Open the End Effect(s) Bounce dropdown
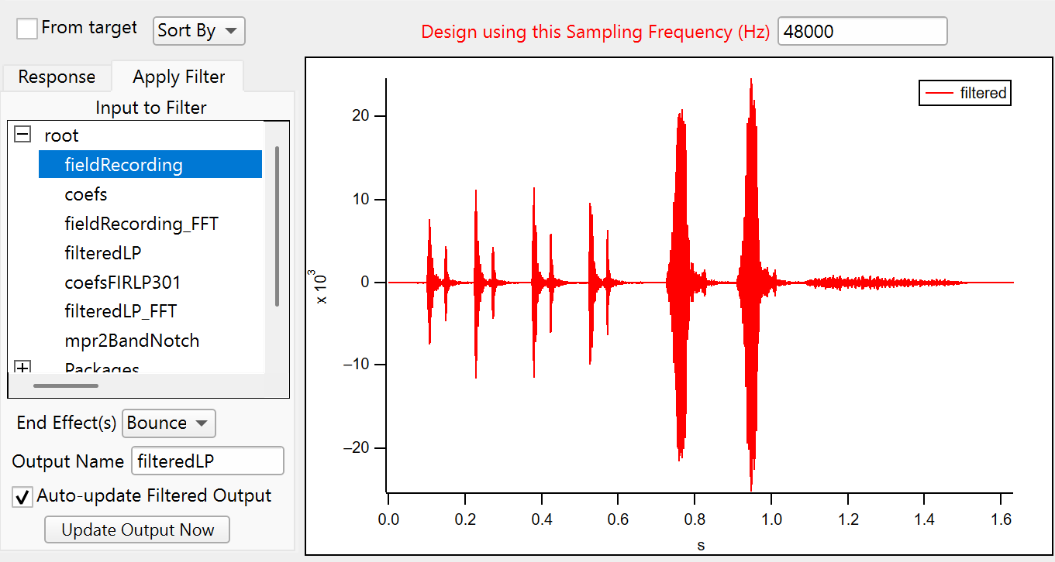This screenshot has width=1055, height=562. (x=168, y=423)
